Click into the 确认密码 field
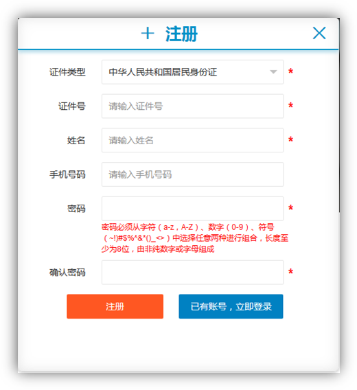Image resolution: width=357 pixels, height=390 pixels. 192,273
